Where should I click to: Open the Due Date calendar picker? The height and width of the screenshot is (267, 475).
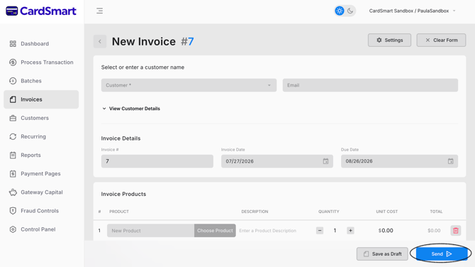point(450,161)
